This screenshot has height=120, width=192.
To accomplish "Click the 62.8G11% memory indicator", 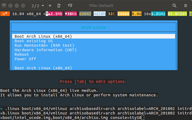I will [177, 14].
